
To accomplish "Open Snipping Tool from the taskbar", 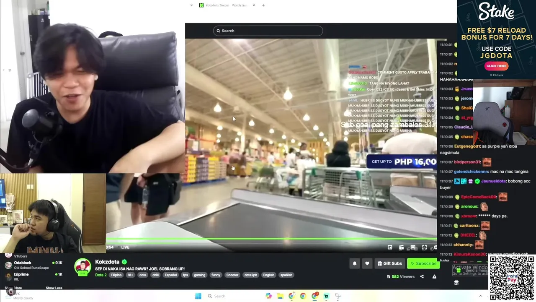I will (x=338, y=296).
